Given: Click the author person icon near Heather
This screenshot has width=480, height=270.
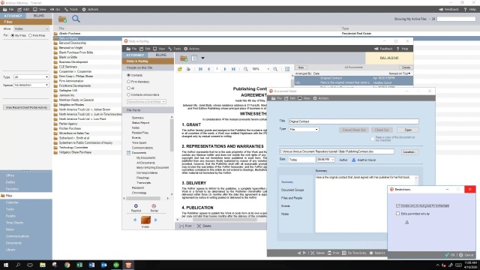Looking at the screenshot, I should click(x=353, y=160).
